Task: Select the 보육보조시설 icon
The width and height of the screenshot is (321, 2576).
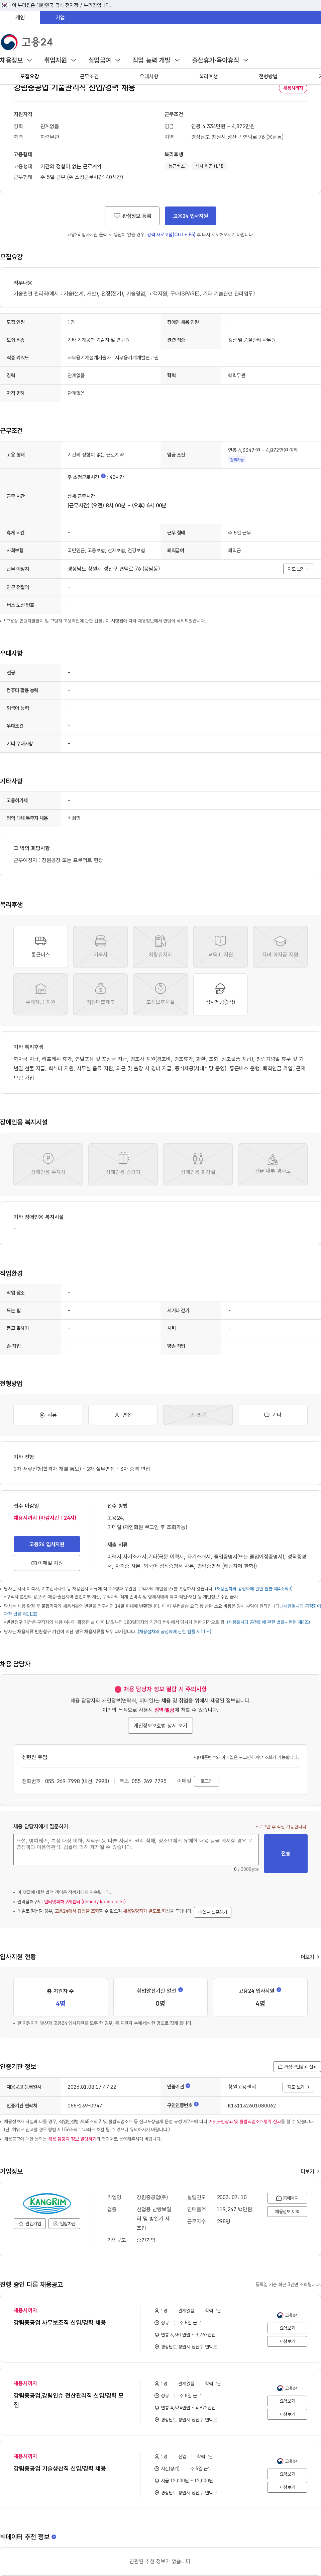Action: tap(160, 994)
